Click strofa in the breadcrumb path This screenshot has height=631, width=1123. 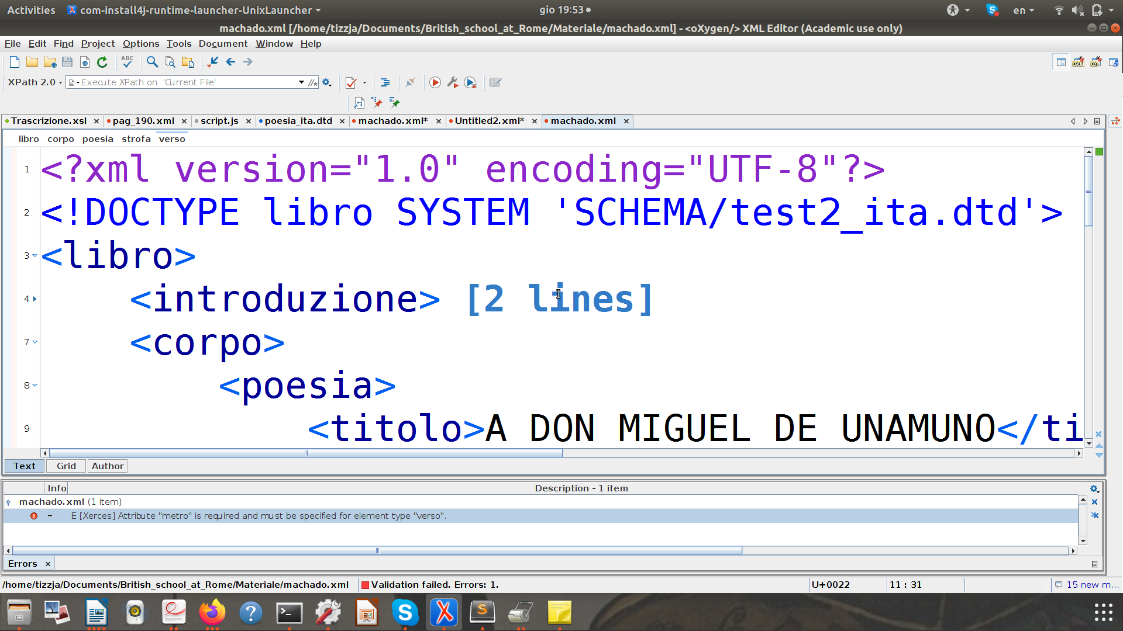(136, 139)
